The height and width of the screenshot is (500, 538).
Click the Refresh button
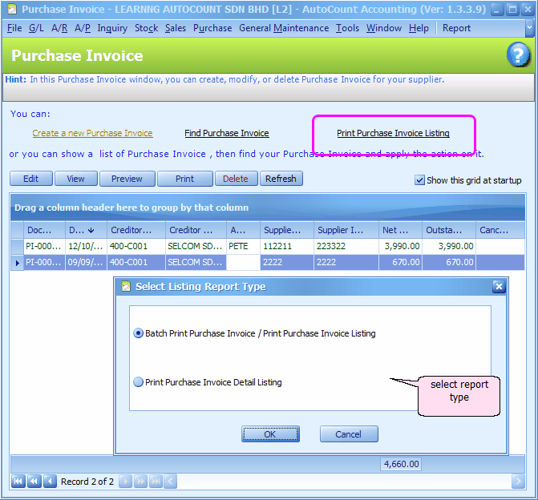click(x=281, y=179)
